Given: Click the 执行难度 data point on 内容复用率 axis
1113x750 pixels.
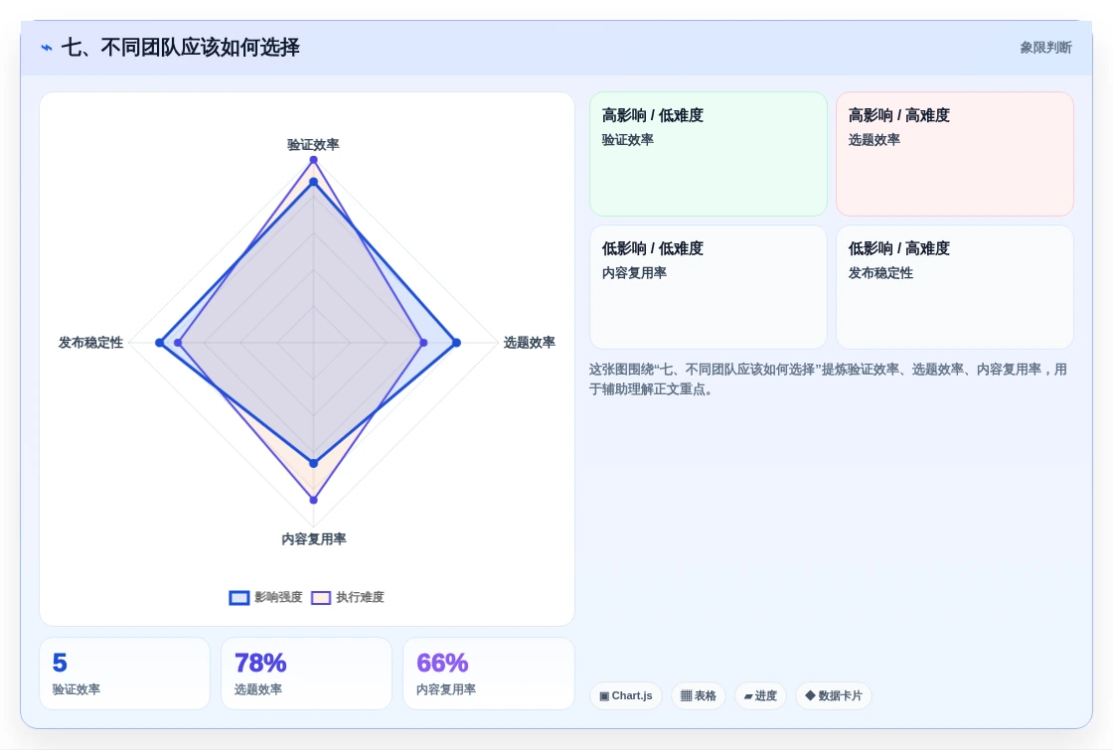Looking at the screenshot, I should [x=314, y=500].
